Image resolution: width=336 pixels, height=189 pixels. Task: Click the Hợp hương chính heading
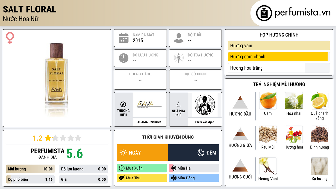pos(279,35)
